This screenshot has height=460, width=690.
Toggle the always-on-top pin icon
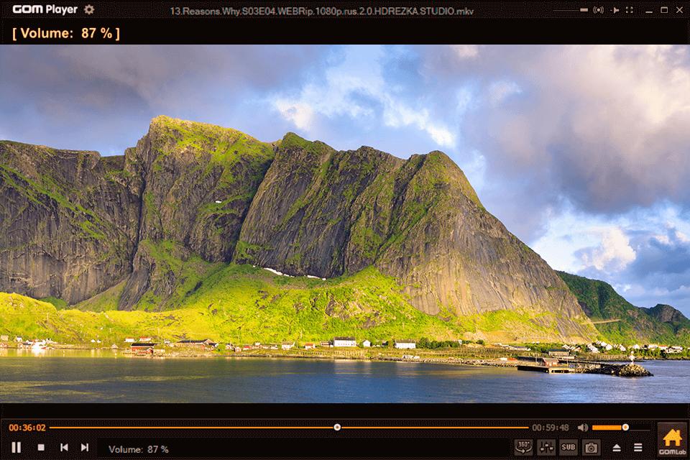click(x=616, y=9)
